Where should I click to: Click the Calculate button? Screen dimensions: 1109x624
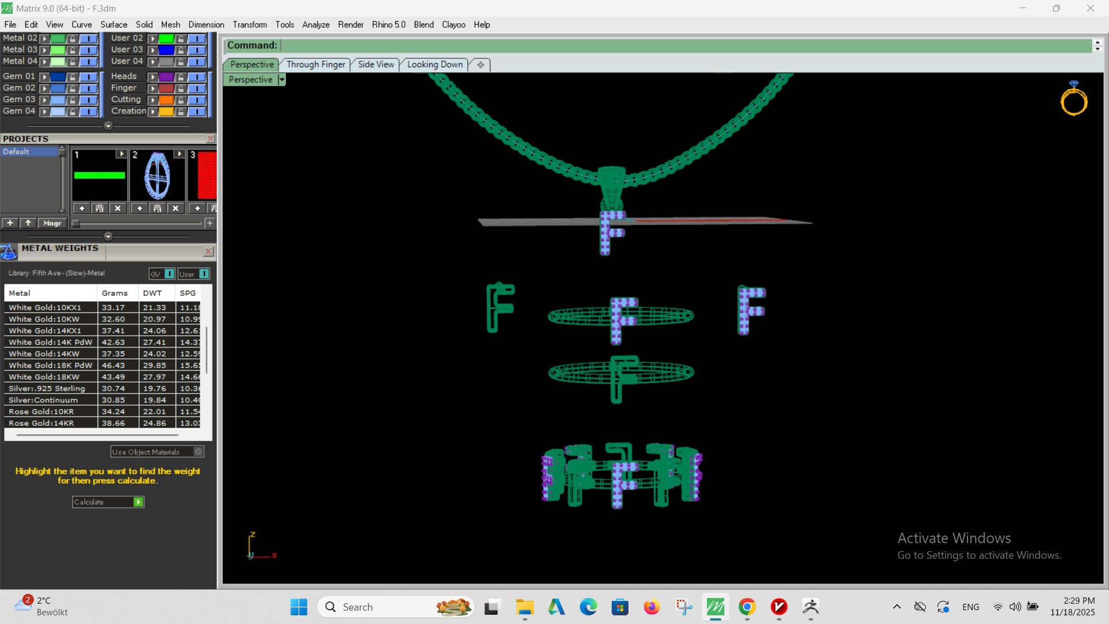point(108,502)
